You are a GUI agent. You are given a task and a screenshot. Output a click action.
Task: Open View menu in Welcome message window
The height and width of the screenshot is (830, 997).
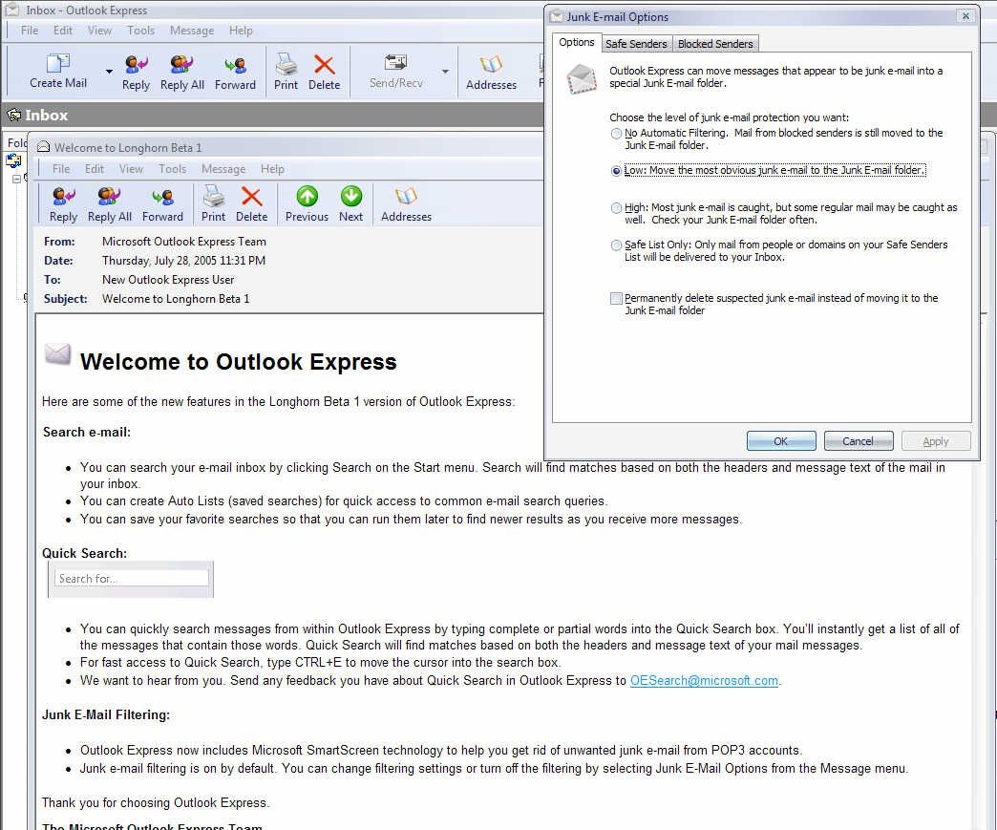131,168
